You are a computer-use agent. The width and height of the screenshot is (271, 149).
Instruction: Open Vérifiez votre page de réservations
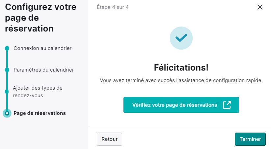click(181, 105)
